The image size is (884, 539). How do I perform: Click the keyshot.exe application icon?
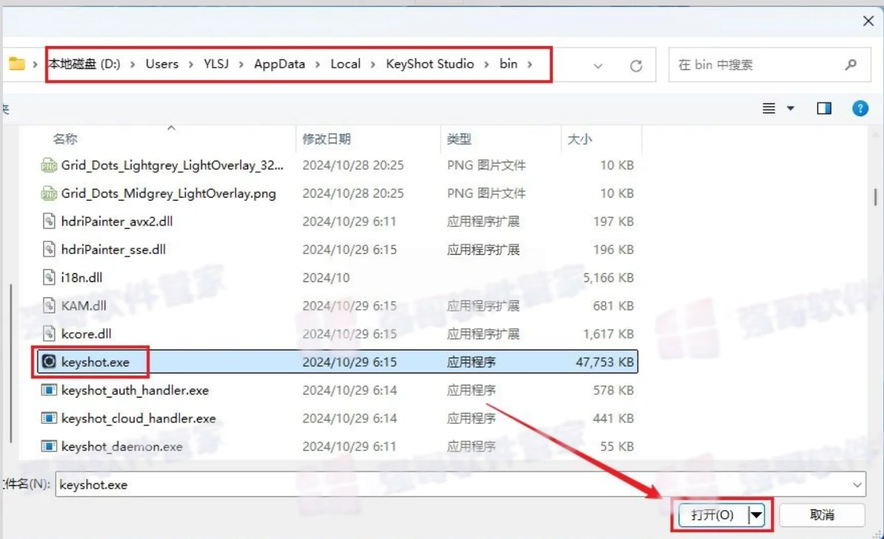[x=49, y=362]
